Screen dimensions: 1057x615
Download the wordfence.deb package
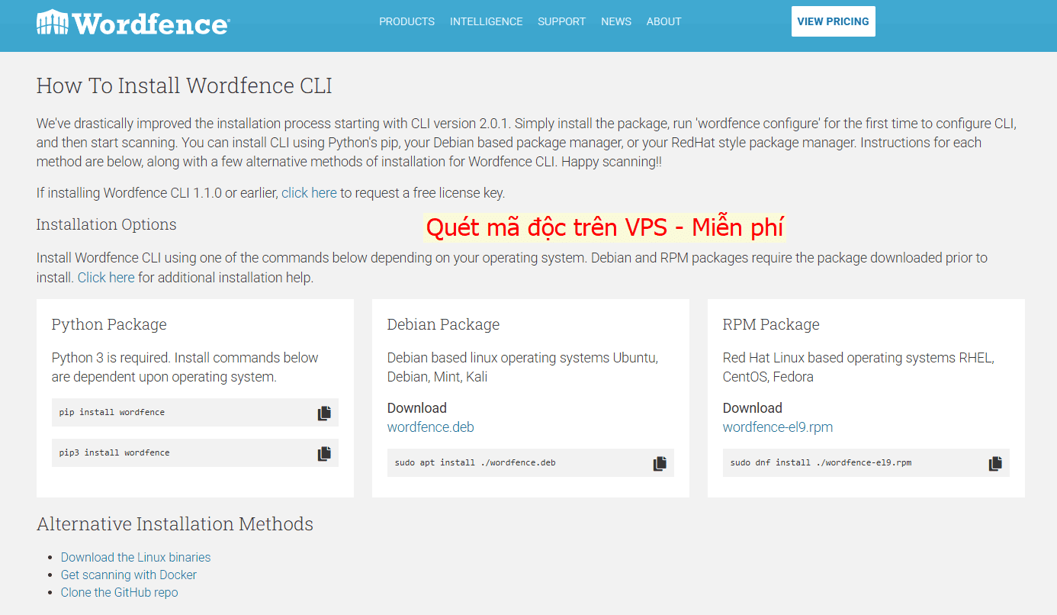pyautogui.click(x=430, y=427)
